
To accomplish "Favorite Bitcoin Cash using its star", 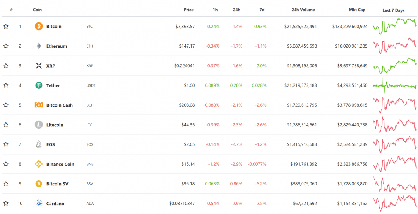I will point(6,105).
